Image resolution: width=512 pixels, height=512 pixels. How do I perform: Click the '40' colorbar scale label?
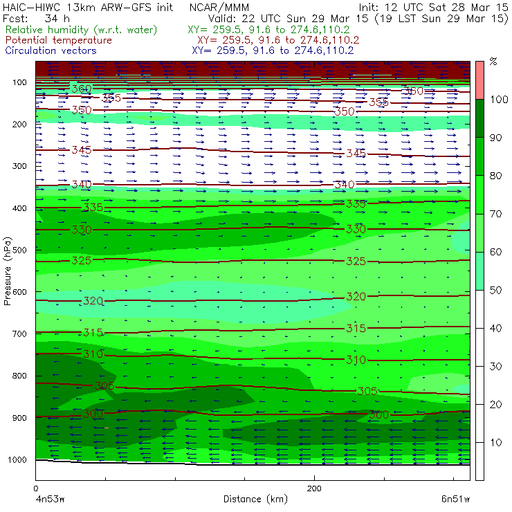tap(496, 328)
